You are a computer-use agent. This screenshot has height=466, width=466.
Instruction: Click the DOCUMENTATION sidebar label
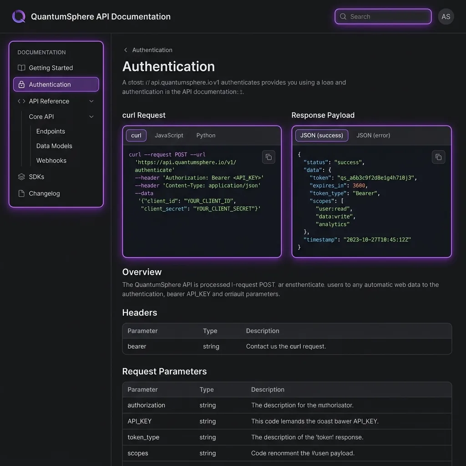[x=41, y=52]
